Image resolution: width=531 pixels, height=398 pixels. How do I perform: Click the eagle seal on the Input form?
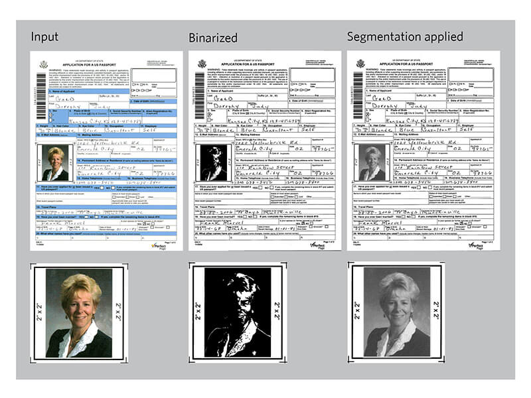(42, 64)
